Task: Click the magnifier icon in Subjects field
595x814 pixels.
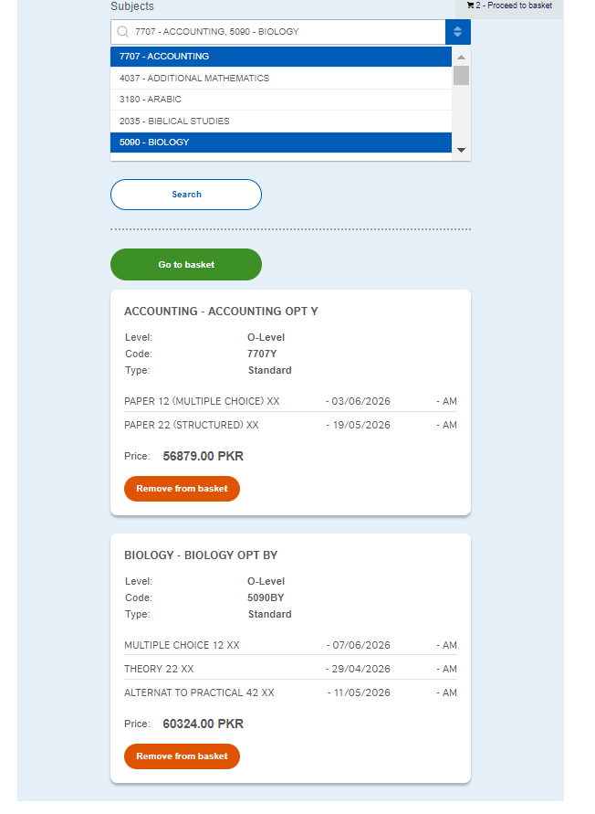Action: tap(122, 32)
